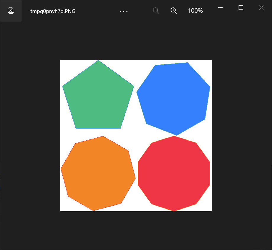Close the photo viewer window
The height and width of the screenshot is (250, 272).
pos(261,7)
